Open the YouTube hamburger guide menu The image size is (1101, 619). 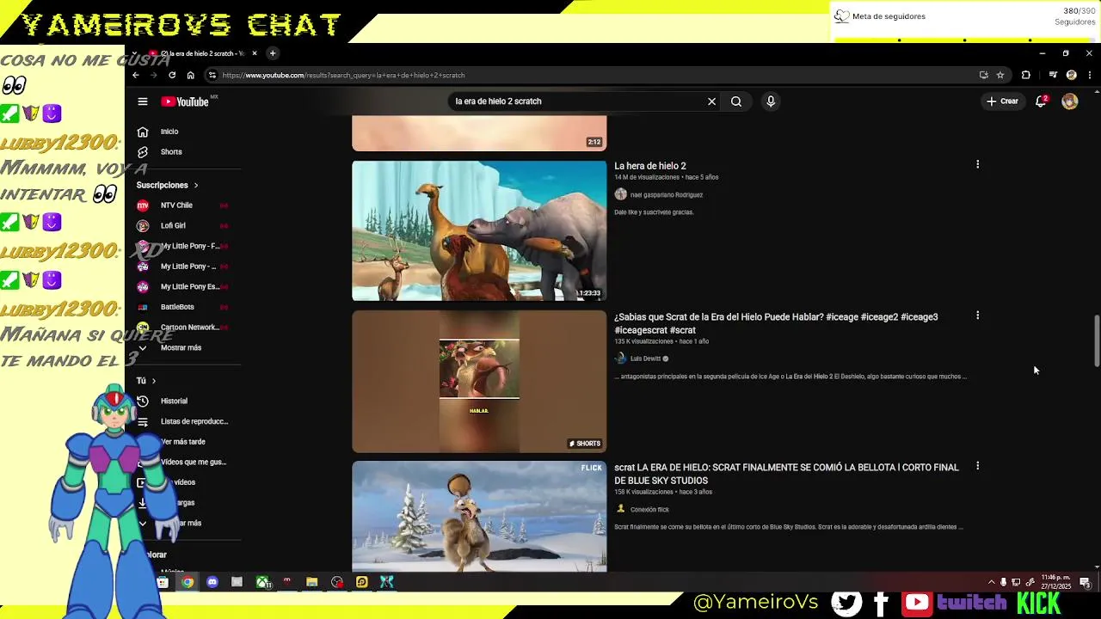pyautogui.click(x=143, y=101)
